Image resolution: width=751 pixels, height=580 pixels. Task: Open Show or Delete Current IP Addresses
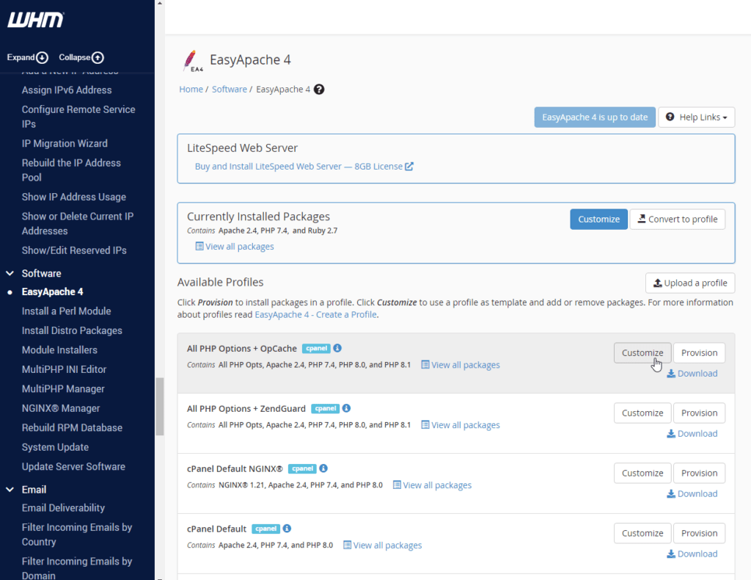click(78, 223)
